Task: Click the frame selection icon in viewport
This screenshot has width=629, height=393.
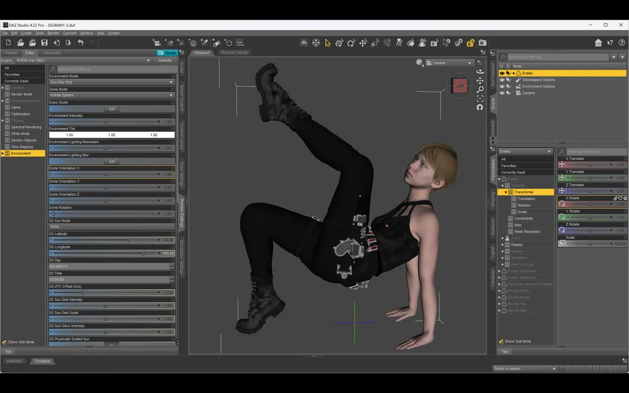Action: 480,99
